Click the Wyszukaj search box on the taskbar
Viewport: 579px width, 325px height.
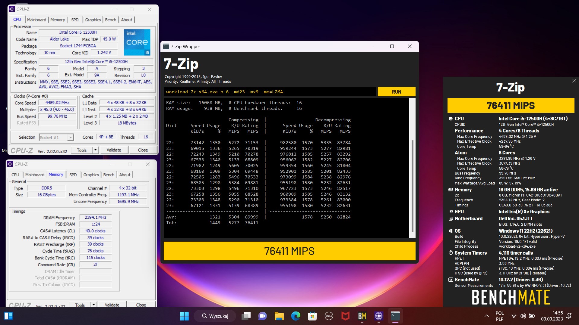tap(215, 316)
